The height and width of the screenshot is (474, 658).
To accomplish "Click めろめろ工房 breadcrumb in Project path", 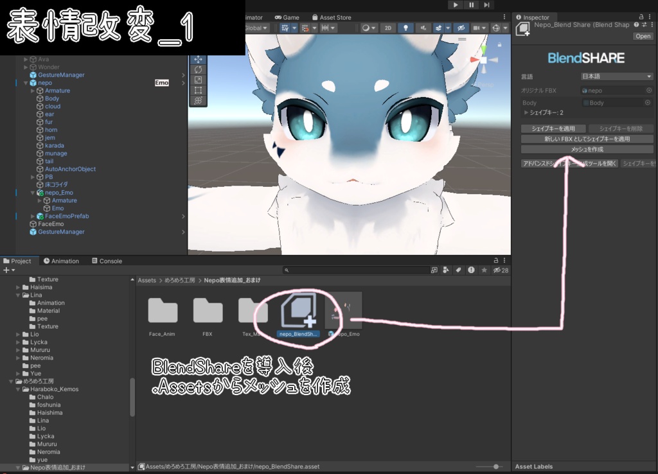I will click(180, 280).
